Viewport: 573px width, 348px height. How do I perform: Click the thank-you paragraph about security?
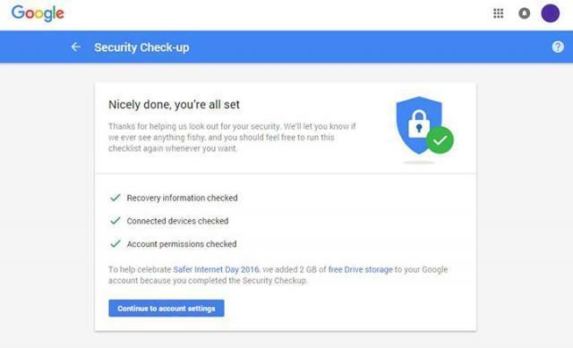click(x=232, y=137)
